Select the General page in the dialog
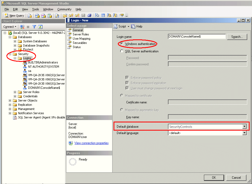This screenshot has width=252, height=184. coord(78,30)
